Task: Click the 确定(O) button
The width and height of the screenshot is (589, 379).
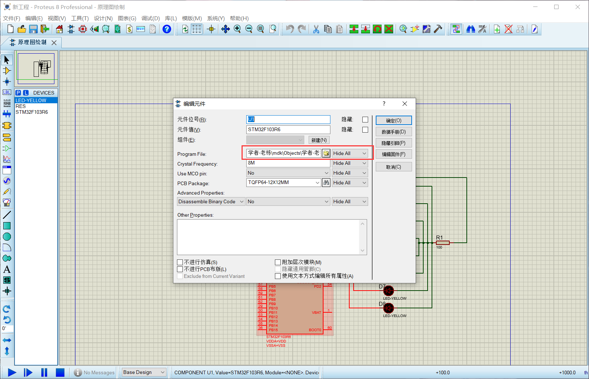Action: pos(394,120)
